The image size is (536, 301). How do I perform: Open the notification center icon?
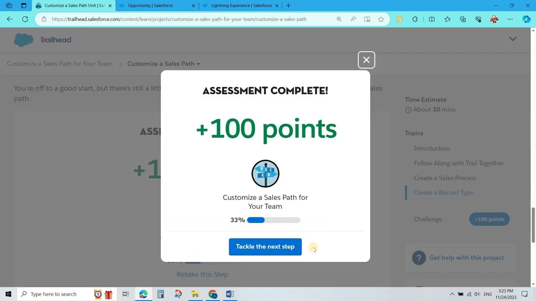click(525, 294)
